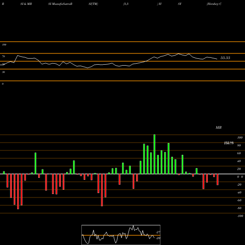Click the MR panel title label
The image size is (245, 245).
pyautogui.click(x=219, y=127)
